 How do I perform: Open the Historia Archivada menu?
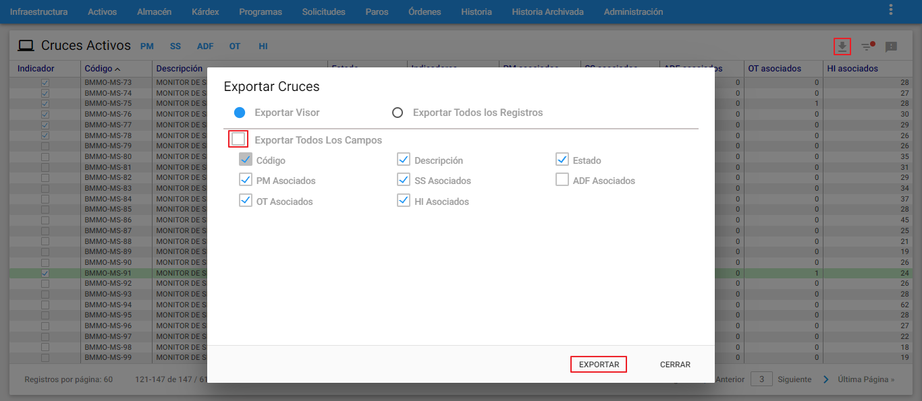[x=547, y=12]
